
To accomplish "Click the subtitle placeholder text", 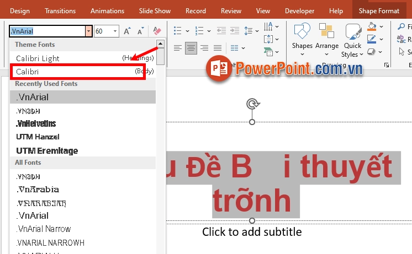I will [x=252, y=232].
